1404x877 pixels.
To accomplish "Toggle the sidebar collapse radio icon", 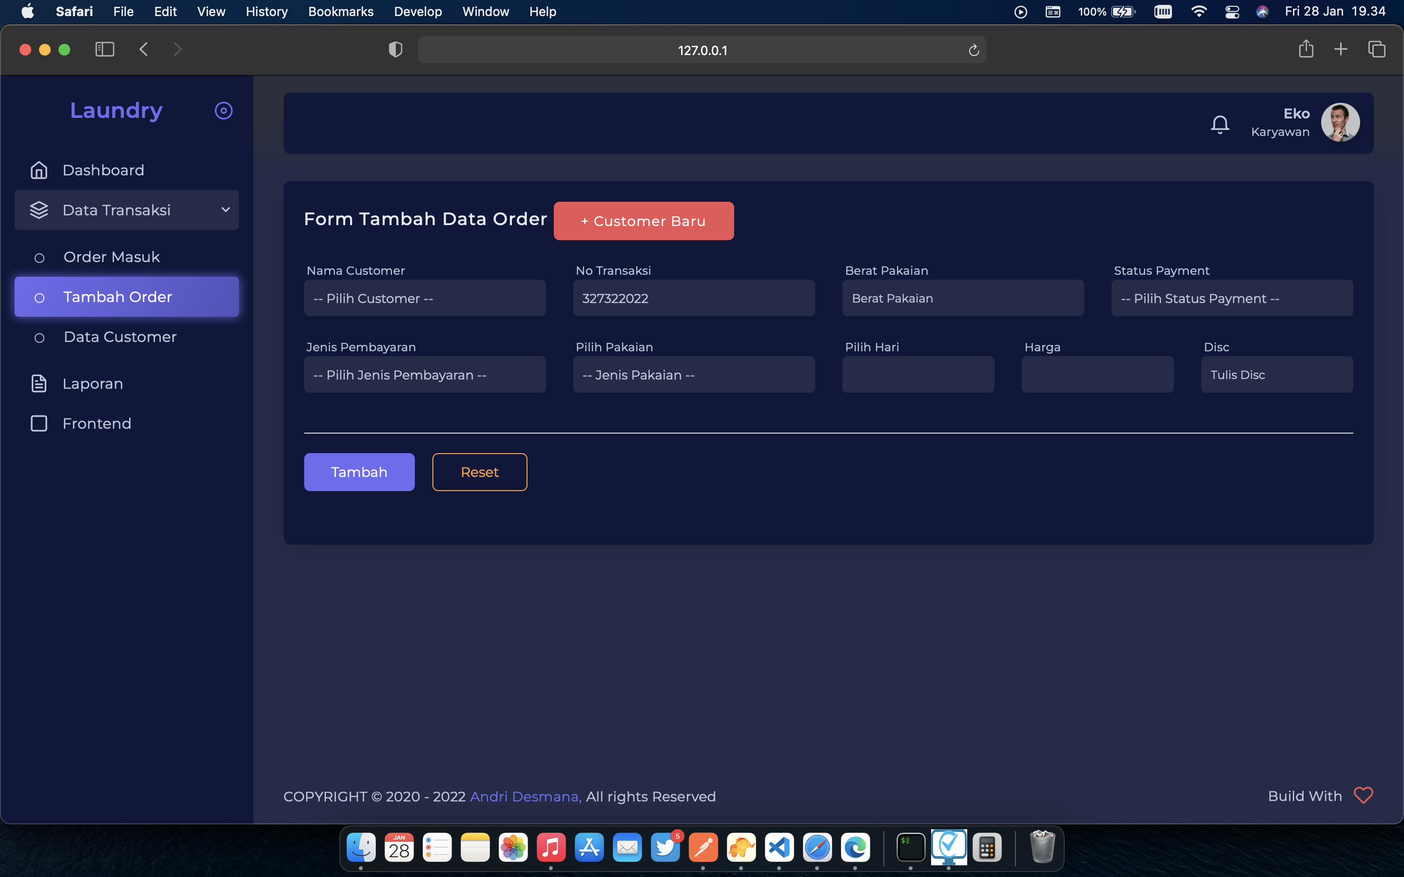I will point(223,111).
